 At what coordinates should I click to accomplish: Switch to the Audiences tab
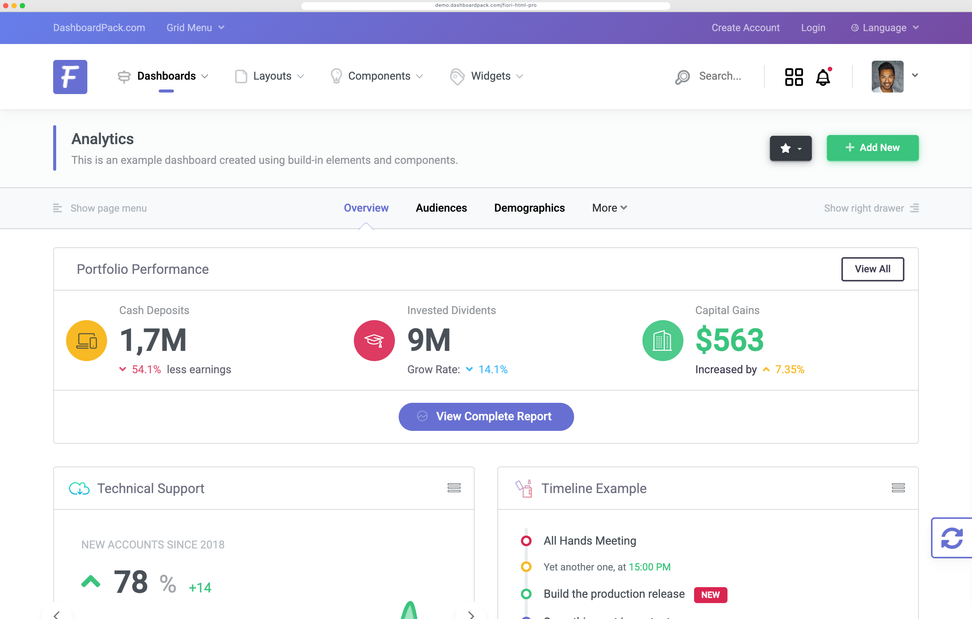[441, 208]
